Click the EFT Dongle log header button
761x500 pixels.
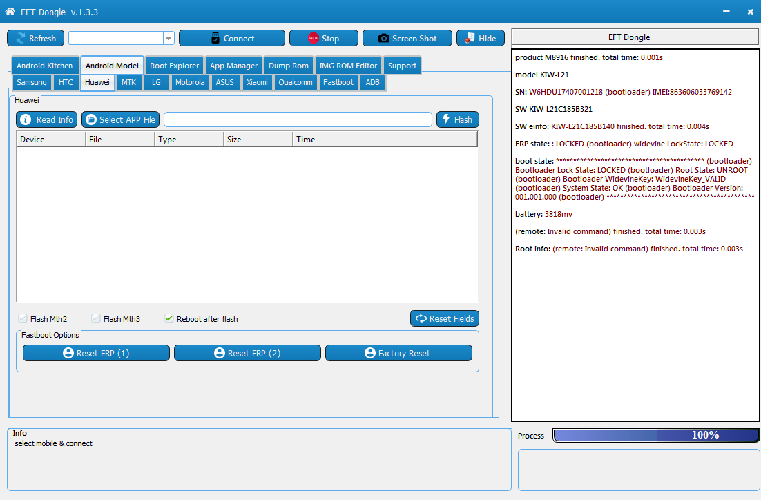[635, 37]
